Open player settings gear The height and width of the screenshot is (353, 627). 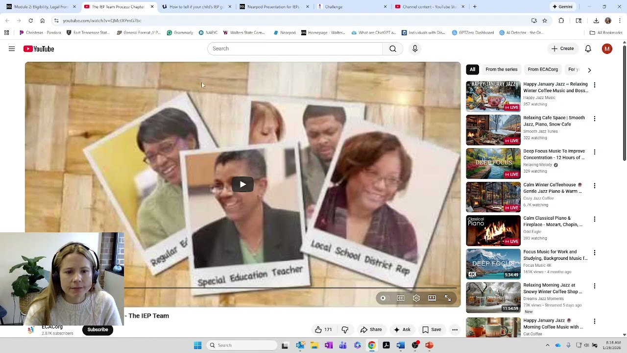pos(416,298)
